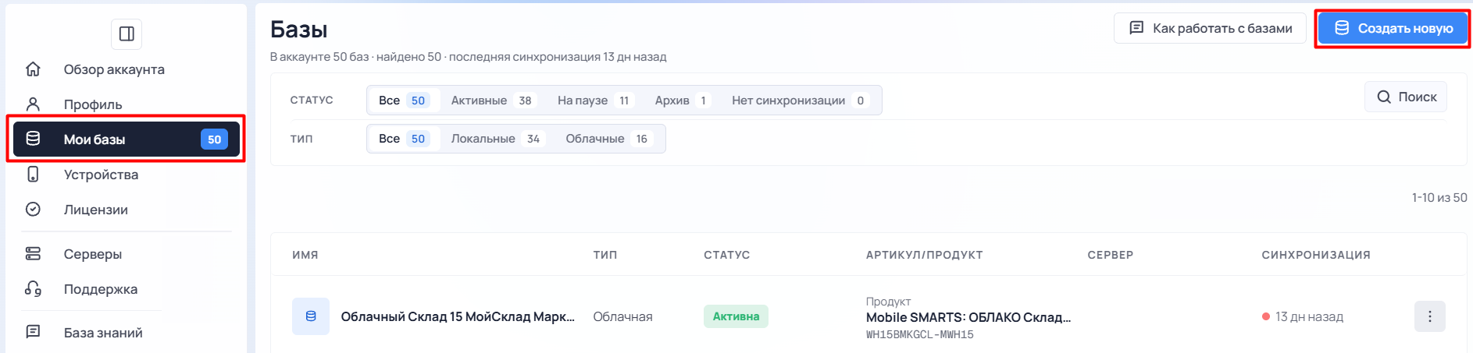Image resolution: width=1473 pixels, height=353 pixels.
Task: Open База знаний link
Action: pos(103,333)
